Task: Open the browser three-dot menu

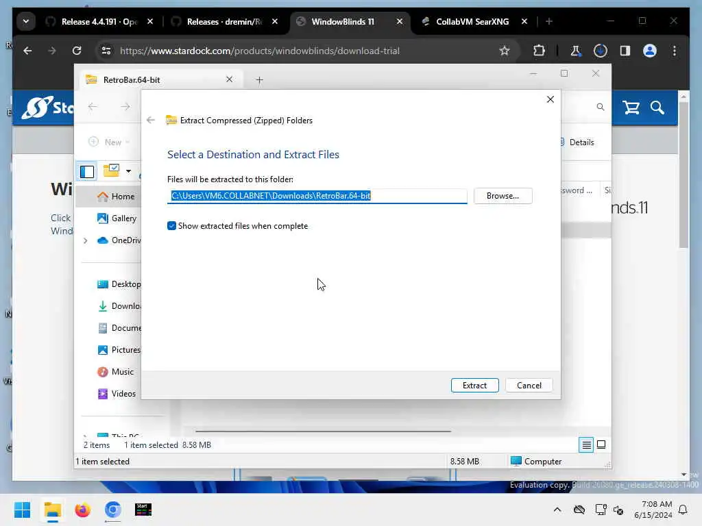Action: pyautogui.click(x=675, y=51)
